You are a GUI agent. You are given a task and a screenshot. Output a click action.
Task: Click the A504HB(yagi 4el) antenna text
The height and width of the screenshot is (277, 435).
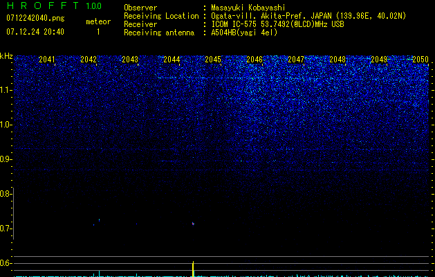(244, 33)
